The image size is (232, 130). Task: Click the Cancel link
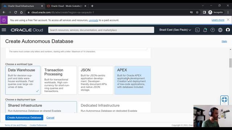50,118
